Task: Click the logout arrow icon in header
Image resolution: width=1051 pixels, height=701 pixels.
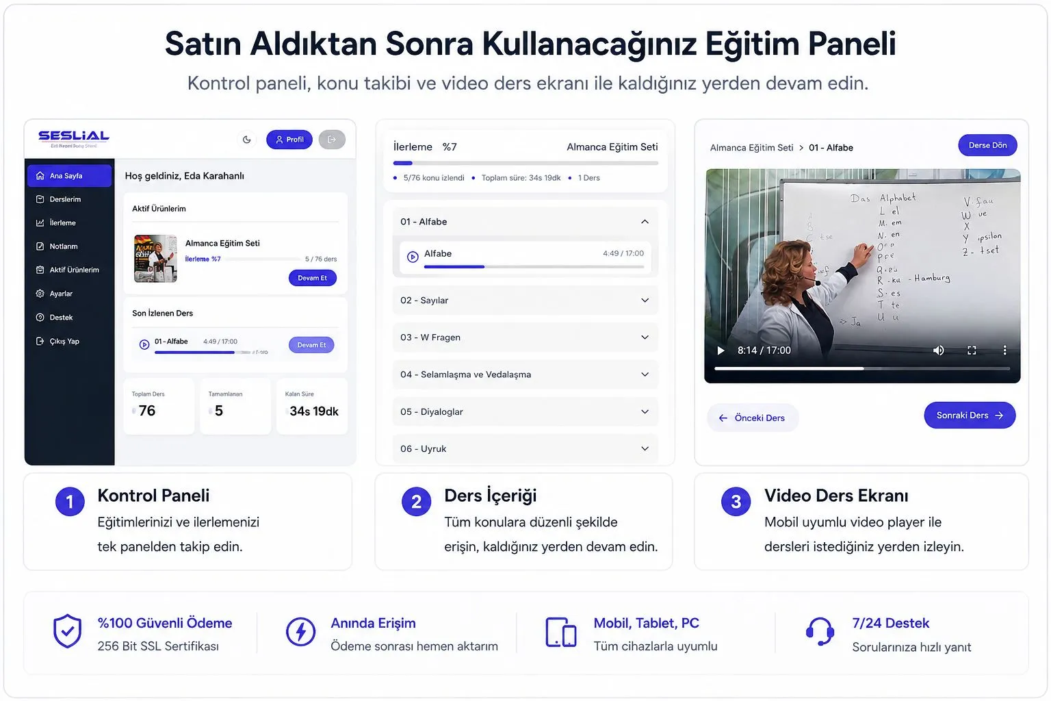Action: pyautogui.click(x=332, y=140)
